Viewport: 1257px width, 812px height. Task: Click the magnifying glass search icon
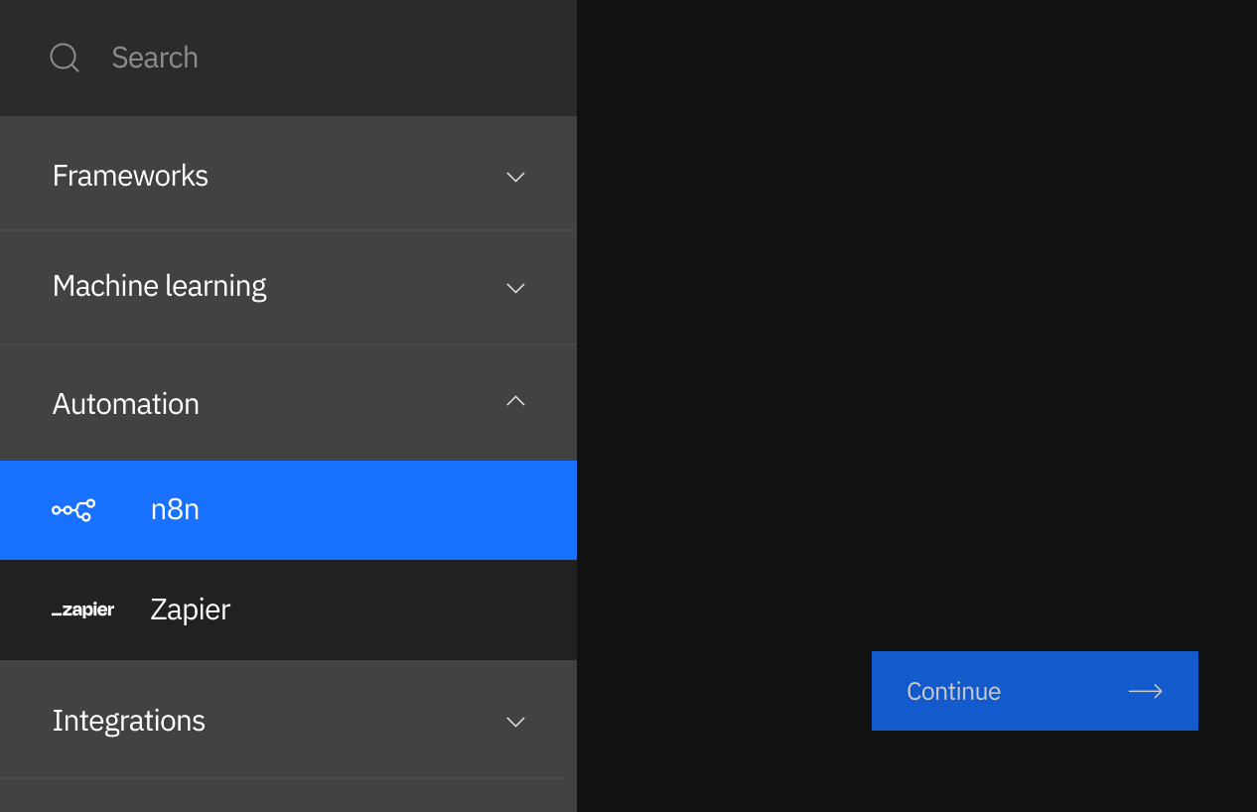coord(65,58)
